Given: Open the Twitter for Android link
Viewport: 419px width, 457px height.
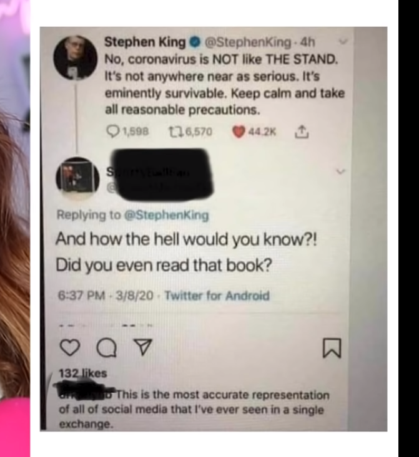Looking at the screenshot, I should tap(217, 296).
